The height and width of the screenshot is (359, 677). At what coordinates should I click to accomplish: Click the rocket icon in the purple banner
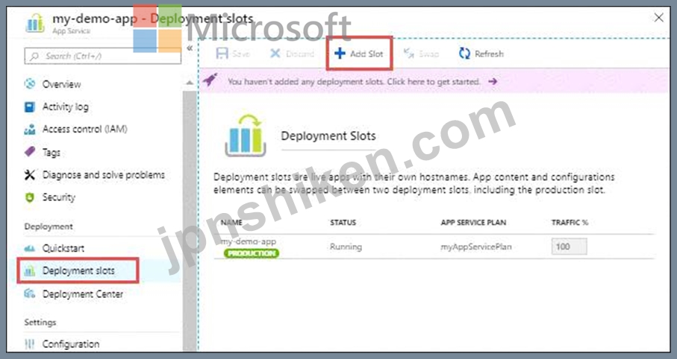coord(210,80)
